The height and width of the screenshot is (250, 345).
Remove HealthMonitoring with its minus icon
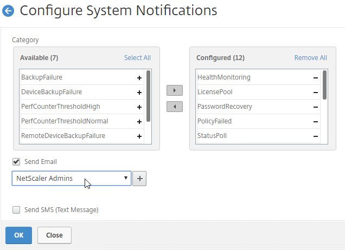pos(316,78)
